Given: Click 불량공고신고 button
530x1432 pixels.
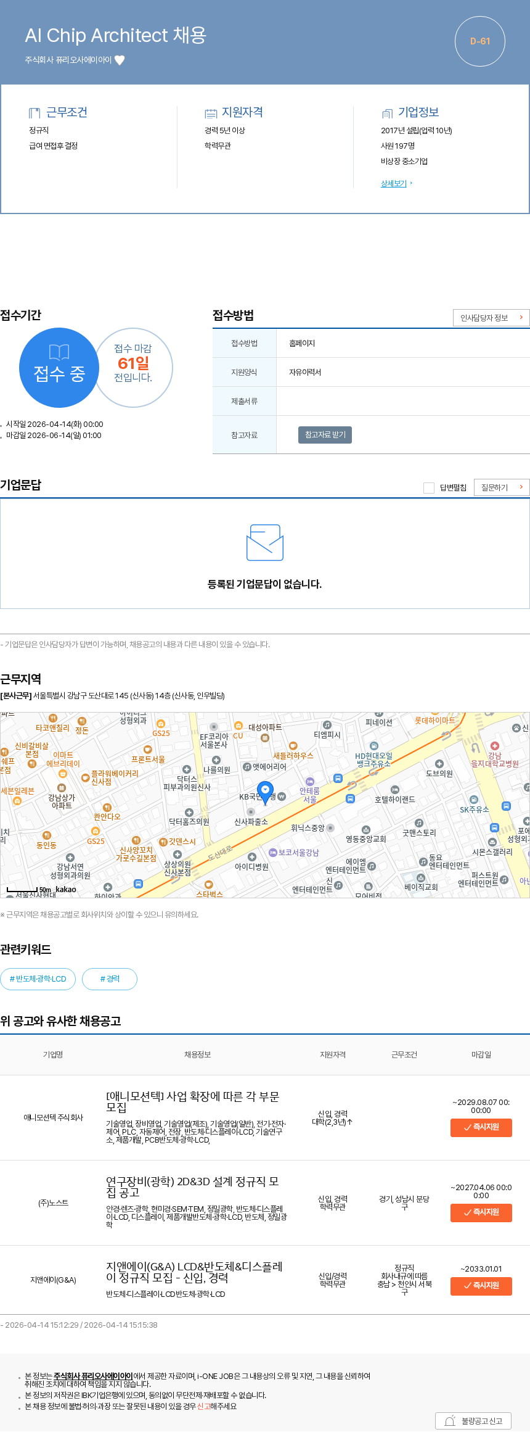Looking at the screenshot, I should (474, 1421).
